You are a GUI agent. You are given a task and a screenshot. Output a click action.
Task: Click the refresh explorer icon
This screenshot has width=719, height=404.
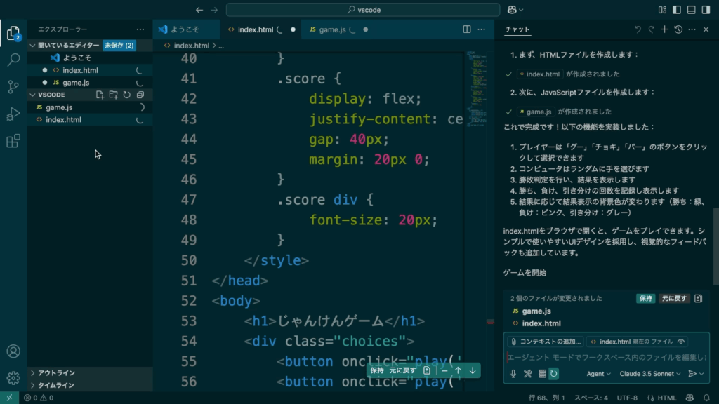tap(127, 95)
